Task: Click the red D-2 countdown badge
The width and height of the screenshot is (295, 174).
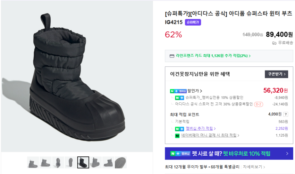Action: (258, 104)
